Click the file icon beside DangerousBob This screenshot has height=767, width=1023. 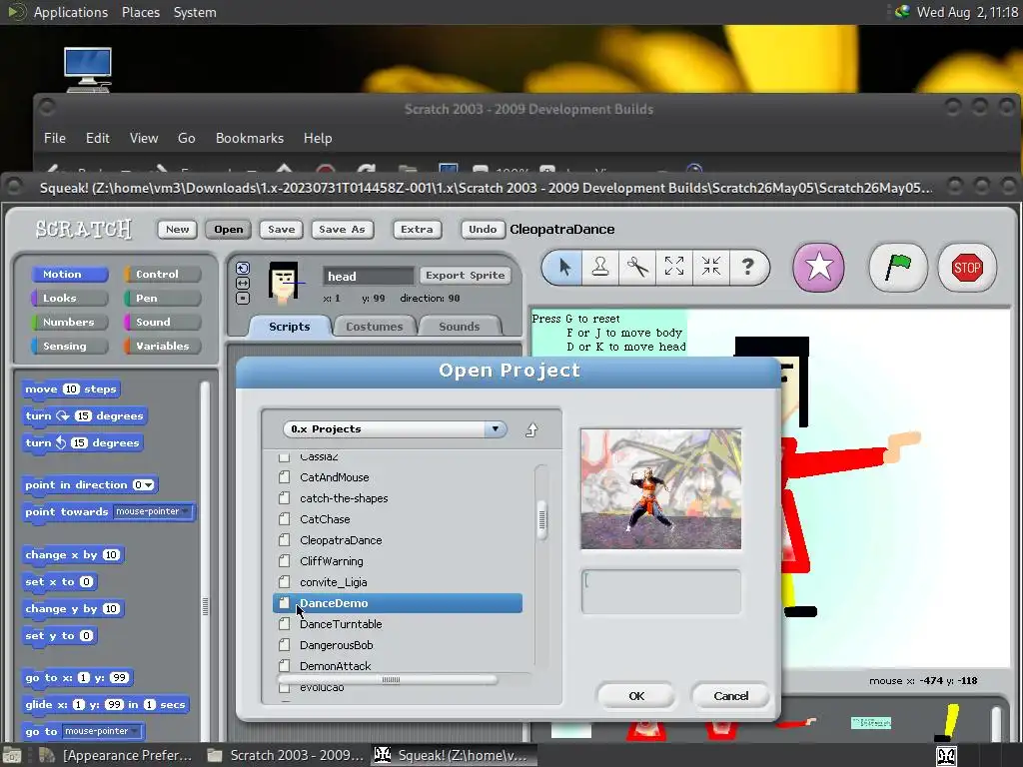tap(284, 645)
